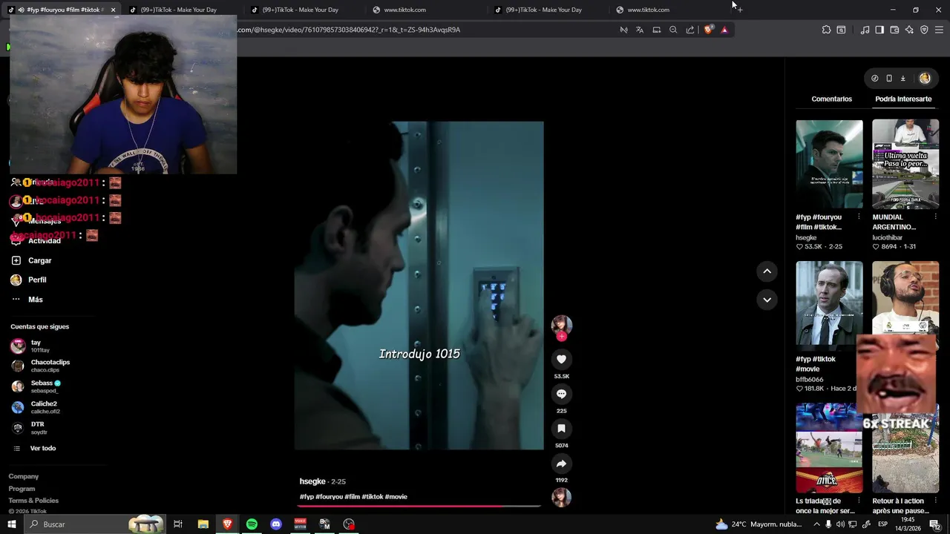Open the browser Extensions puzzle icon
The height and width of the screenshot is (534, 950).
pos(826,30)
